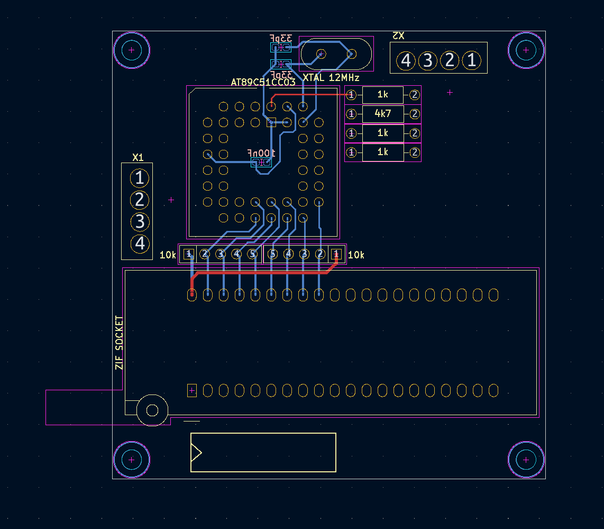
Task: Click the ZIF SOCKET label
Action: point(120,343)
